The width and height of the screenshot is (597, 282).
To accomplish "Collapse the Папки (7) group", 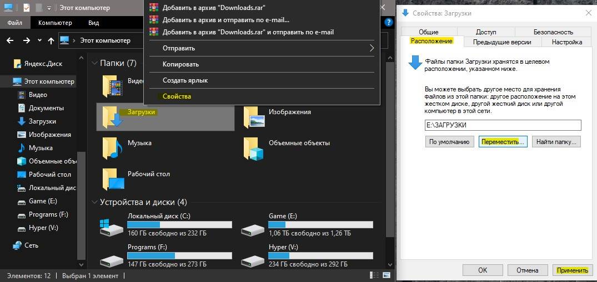I will click(x=95, y=63).
